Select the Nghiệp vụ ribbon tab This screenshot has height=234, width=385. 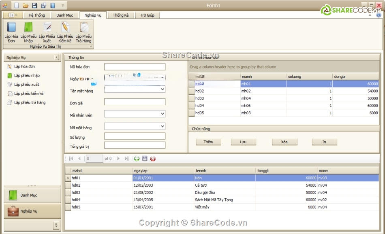[93, 15]
